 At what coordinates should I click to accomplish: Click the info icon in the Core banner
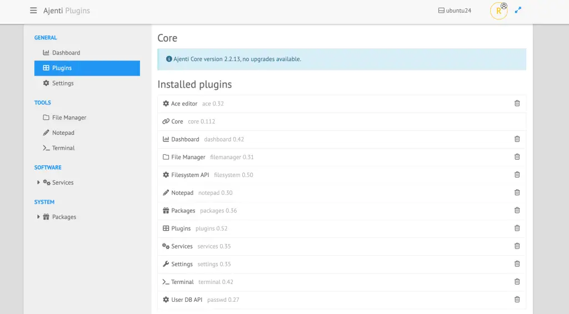[x=169, y=59]
